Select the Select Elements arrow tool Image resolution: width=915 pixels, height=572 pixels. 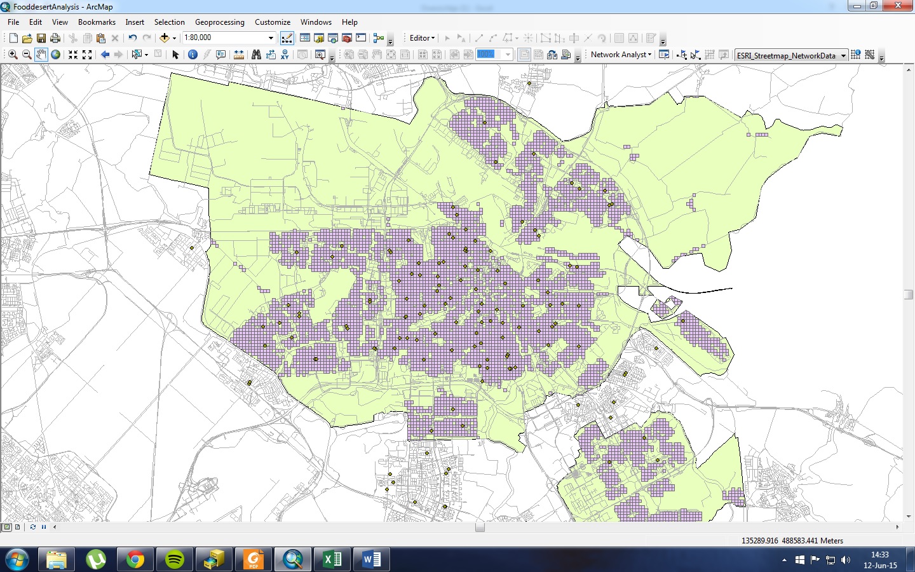click(175, 55)
